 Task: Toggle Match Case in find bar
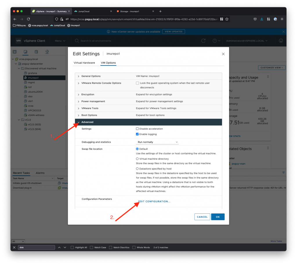coord(91,247)
